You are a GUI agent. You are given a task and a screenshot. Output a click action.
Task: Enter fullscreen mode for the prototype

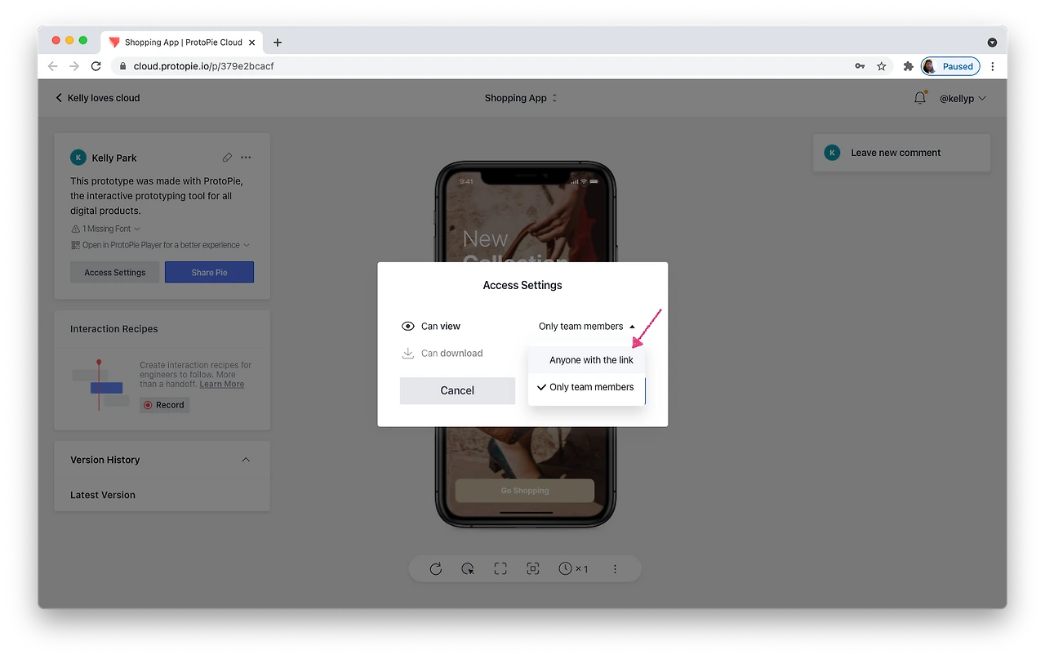(x=500, y=569)
